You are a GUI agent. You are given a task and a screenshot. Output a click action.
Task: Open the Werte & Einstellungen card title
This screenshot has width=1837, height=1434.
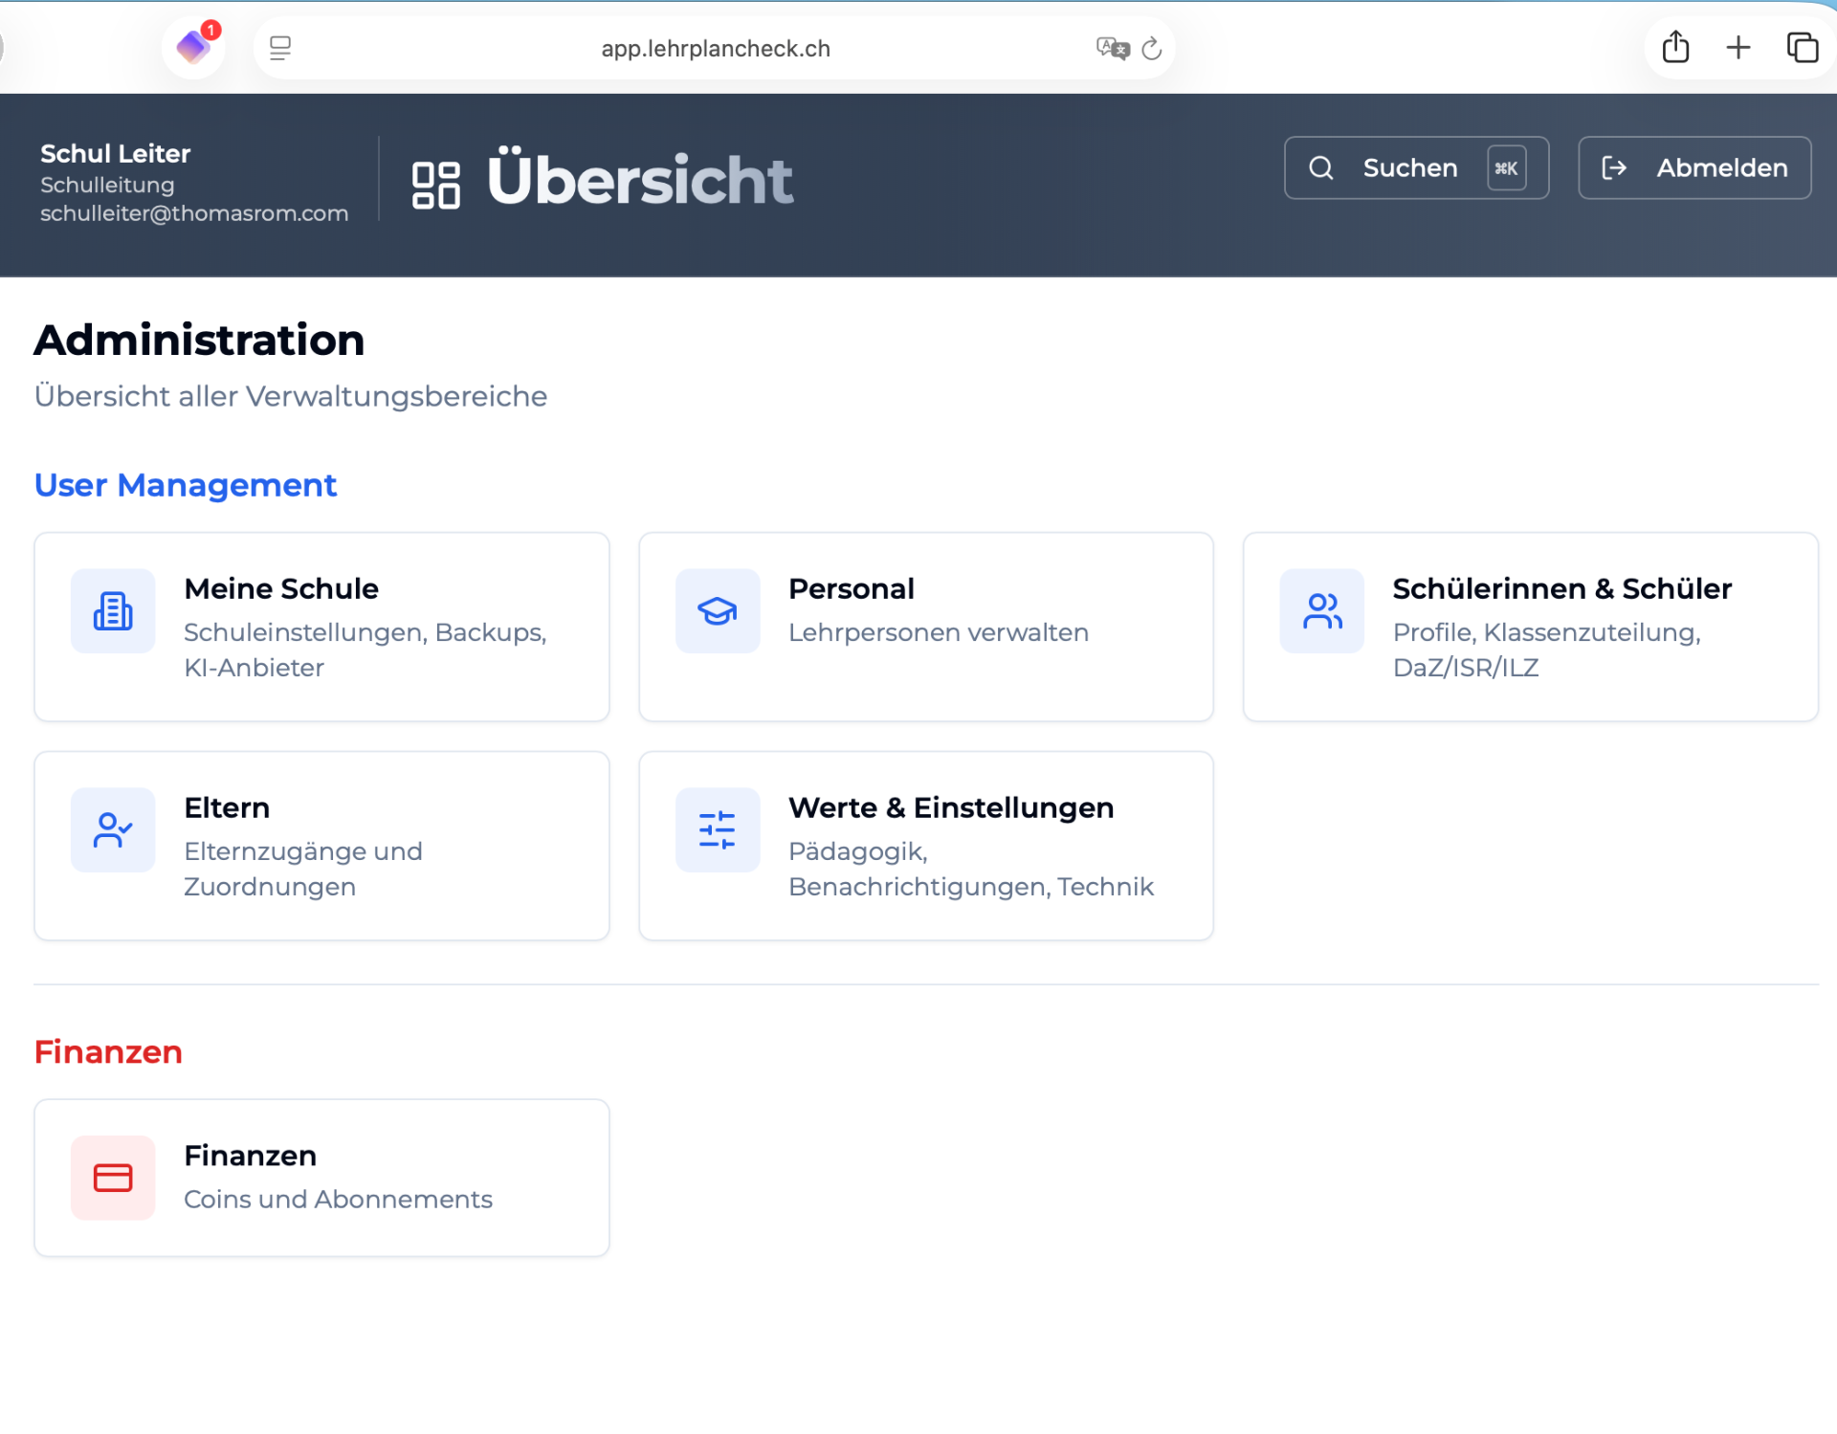(x=951, y=807)
